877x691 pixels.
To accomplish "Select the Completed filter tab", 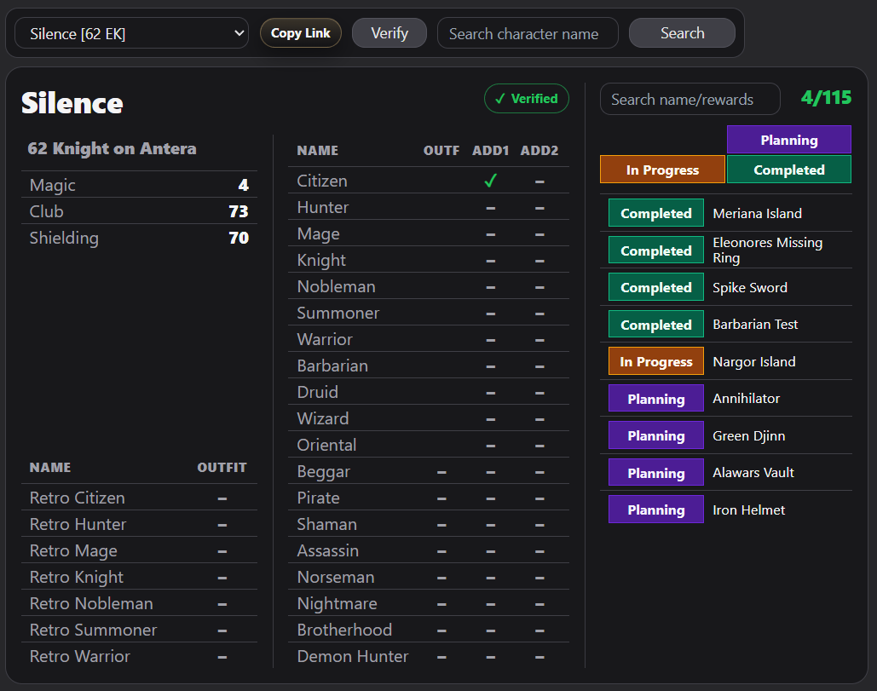I will [788, 170].
